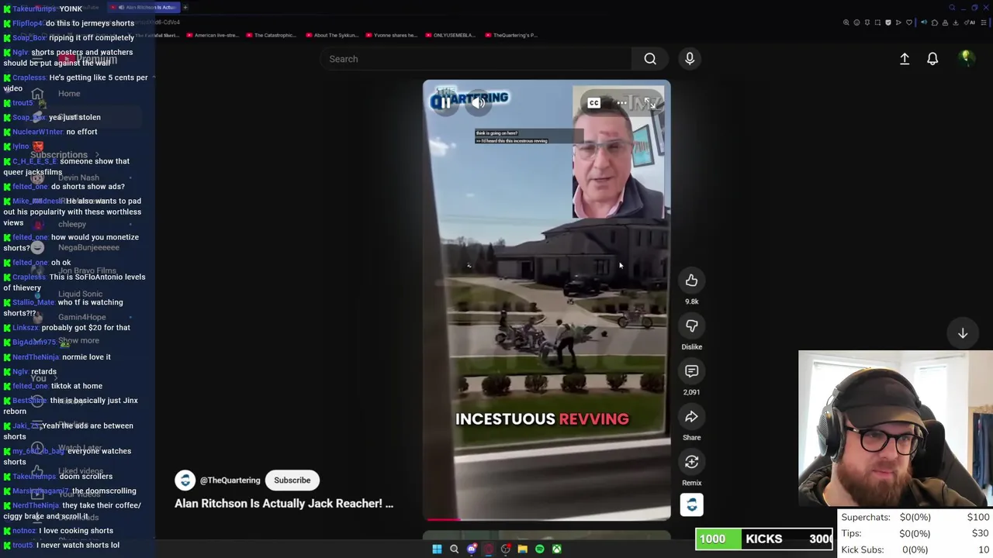Click the KICKS goal bar

[x=764, y=539]
